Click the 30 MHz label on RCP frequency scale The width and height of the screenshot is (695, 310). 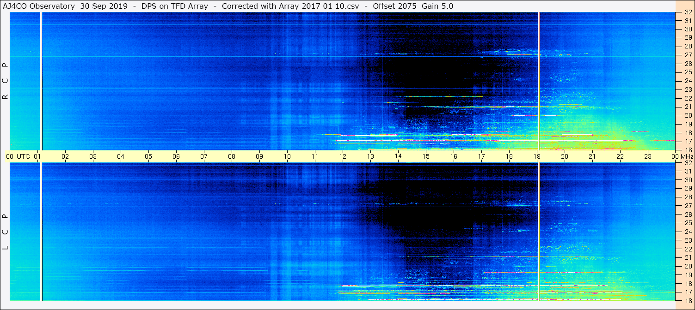[688, 29]
